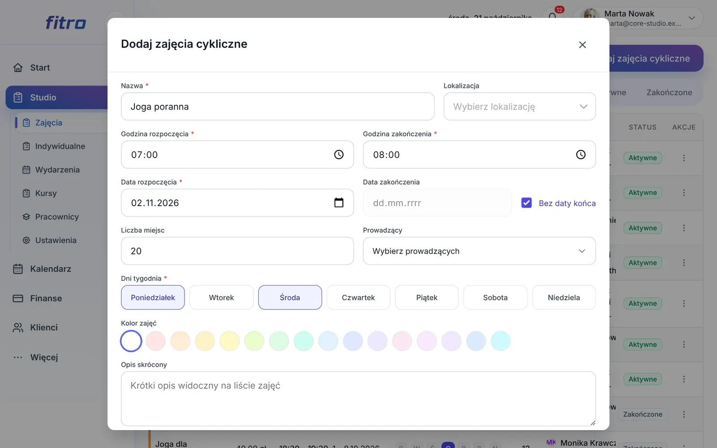Click the Więcej three-dots icon
This screenshot has width=717, height=448.
pyautogui.click(x=18, y=357)
